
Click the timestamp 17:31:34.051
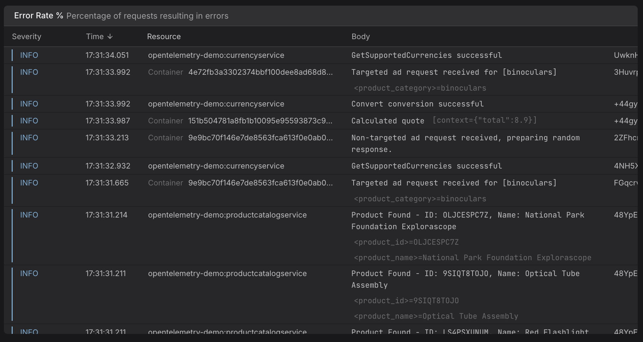pyautogui.click(x=107, y=55)
